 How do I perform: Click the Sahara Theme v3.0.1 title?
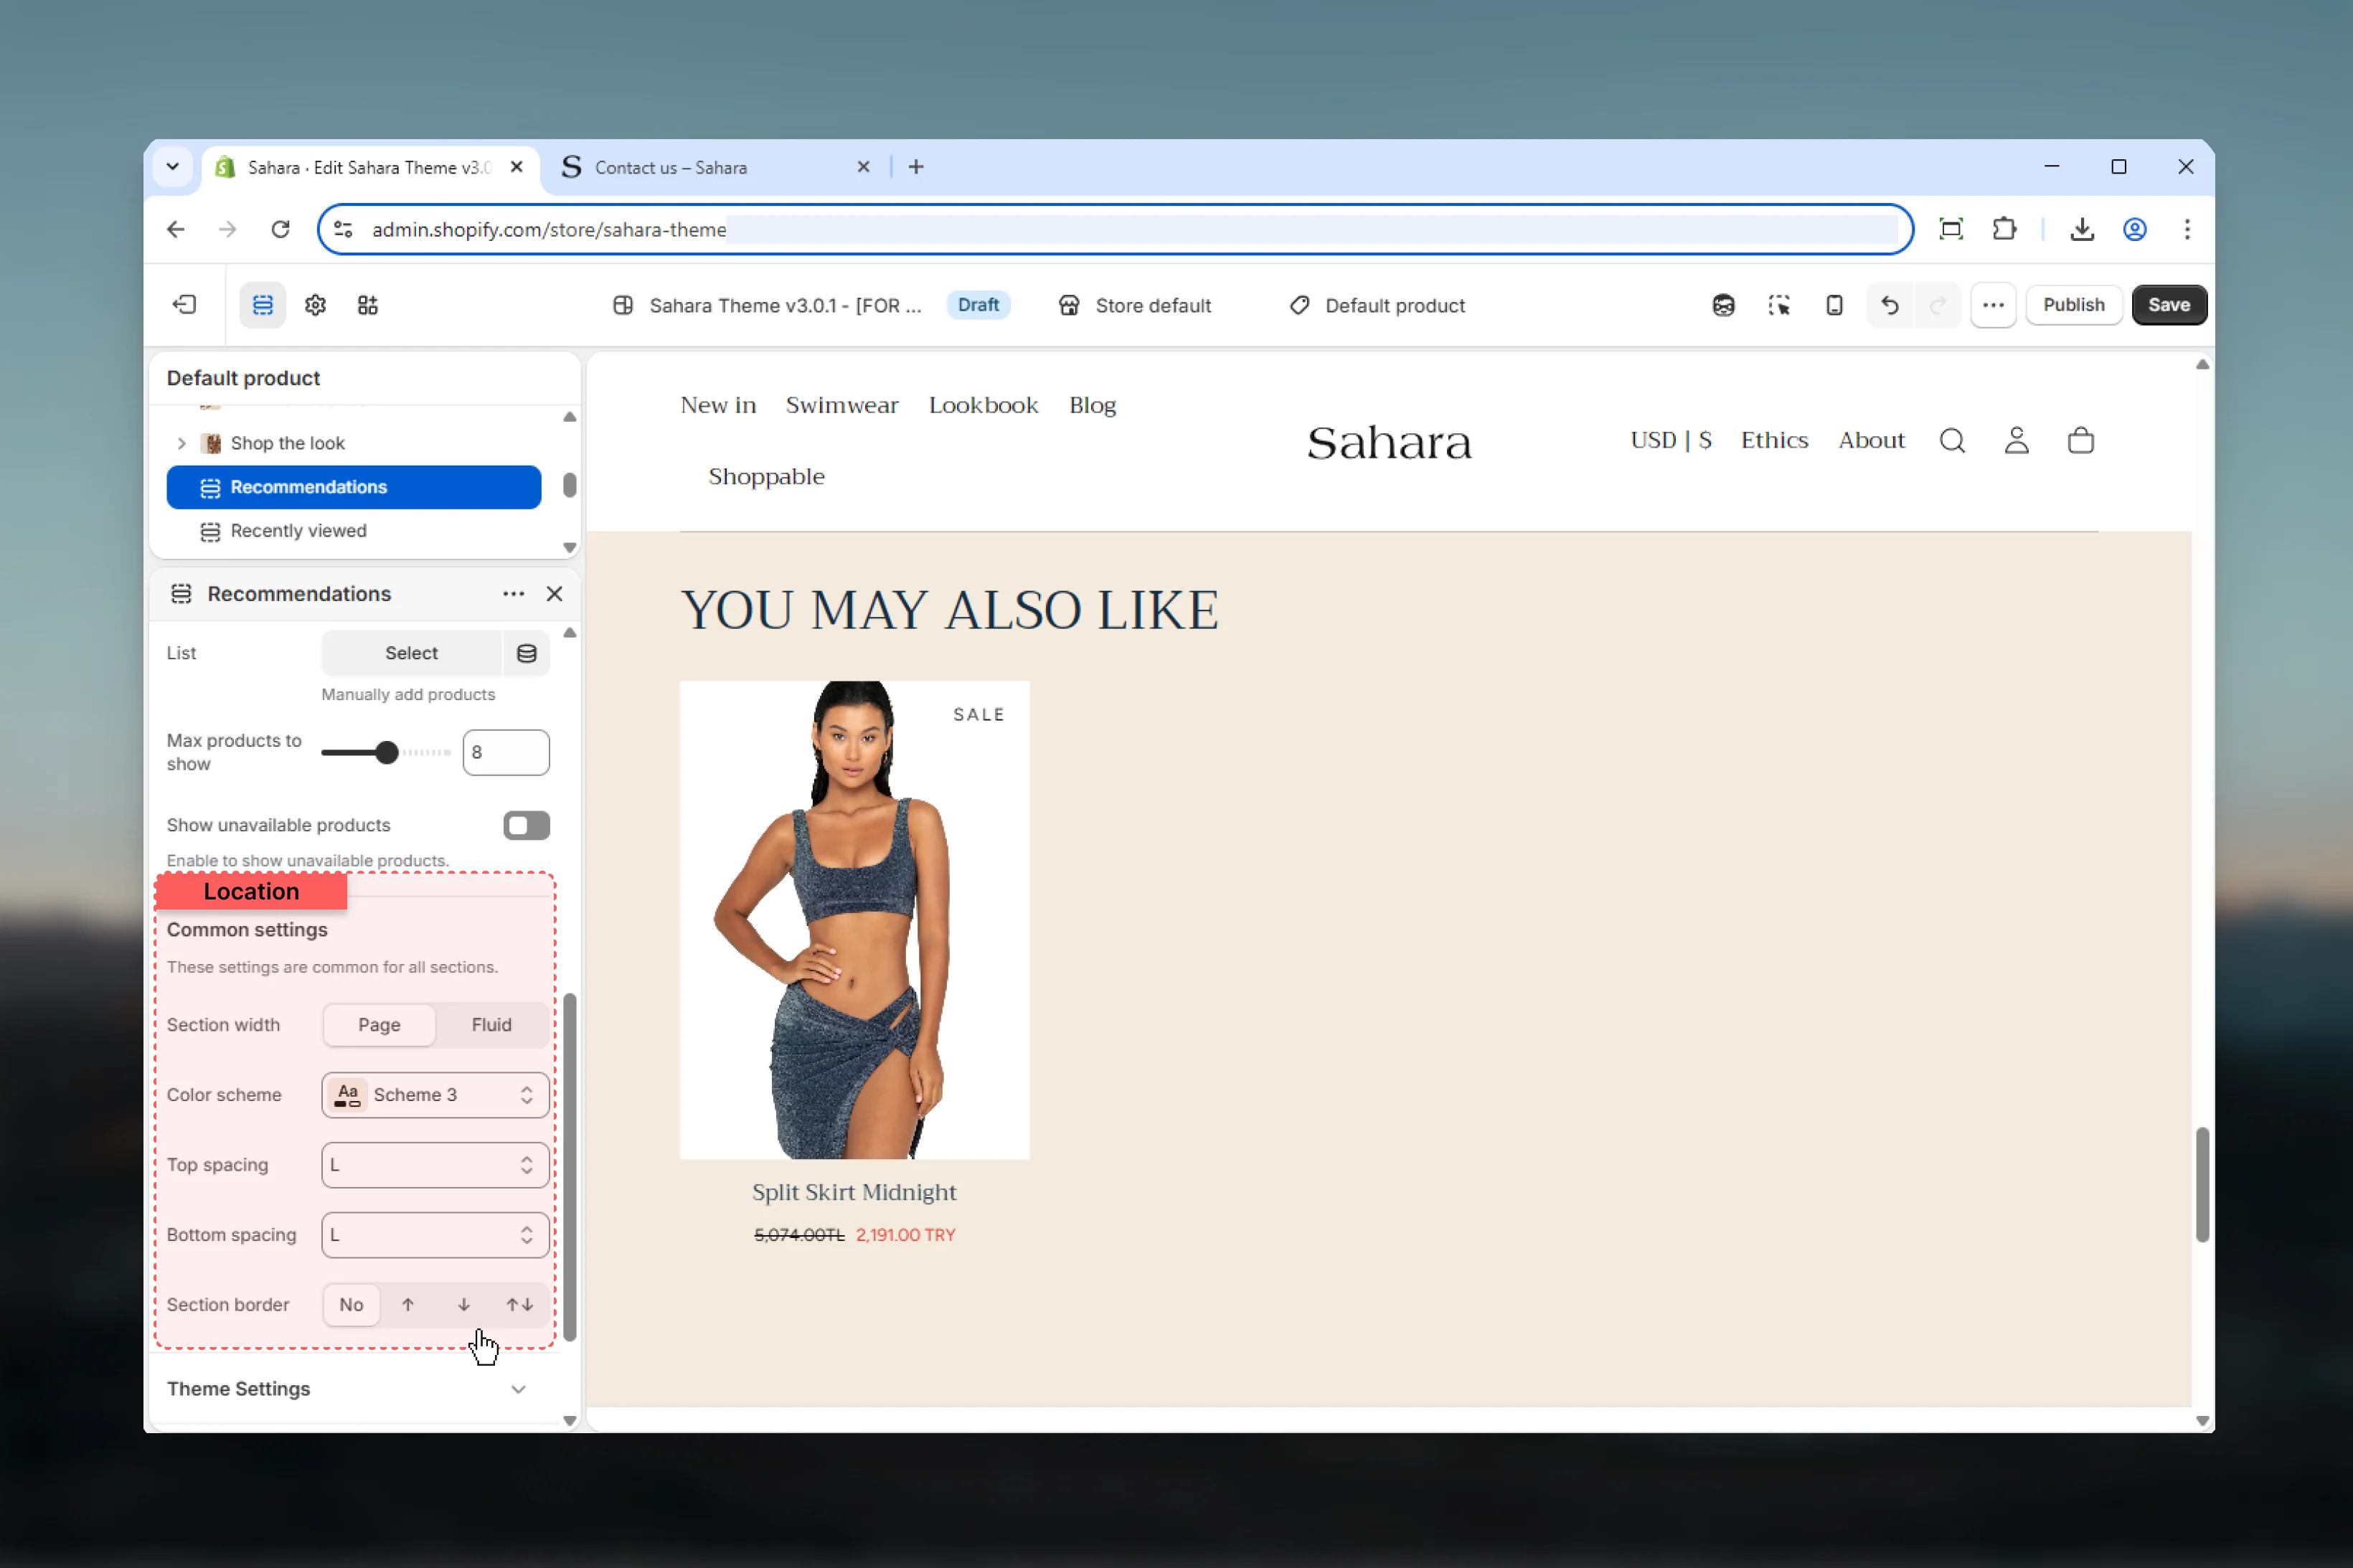(x=785, y=305)
